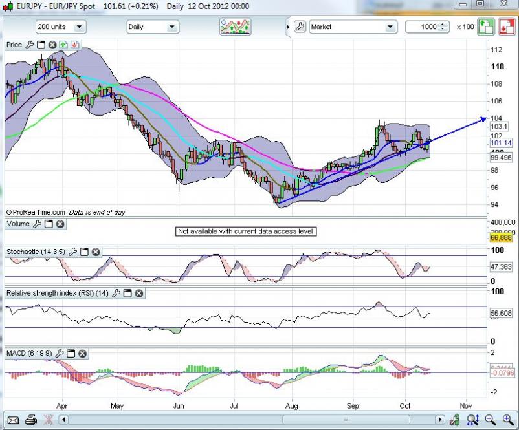Print the chart using printer icon
This screenshot has width=519, height=430.
(x=30, y=420)
